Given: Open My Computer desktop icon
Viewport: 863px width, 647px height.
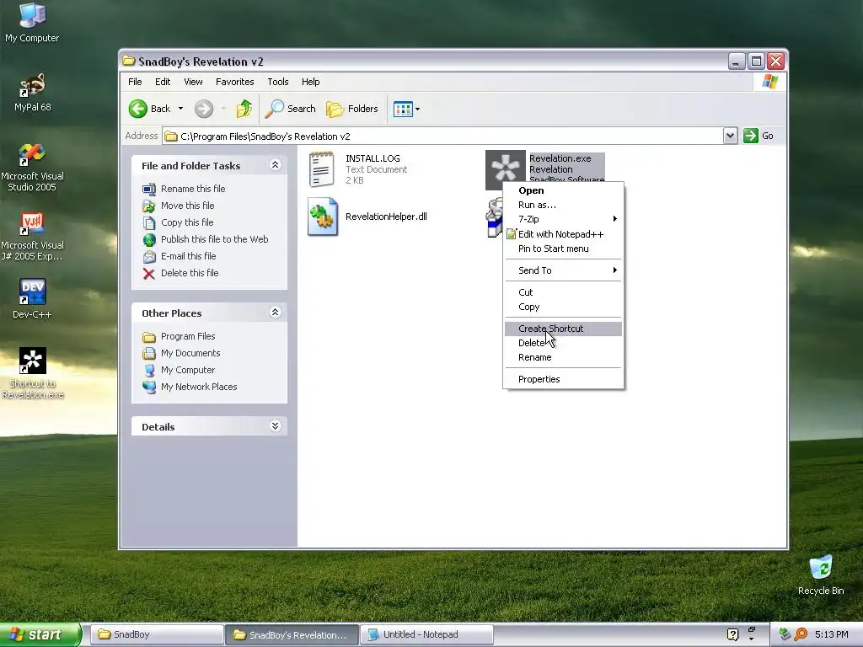Looking at the screenshot, I should [x=32, y=22].
